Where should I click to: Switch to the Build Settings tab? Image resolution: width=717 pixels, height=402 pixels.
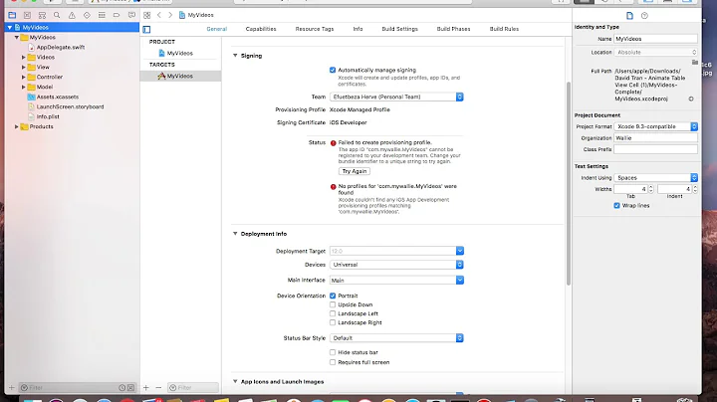(400, 29)
